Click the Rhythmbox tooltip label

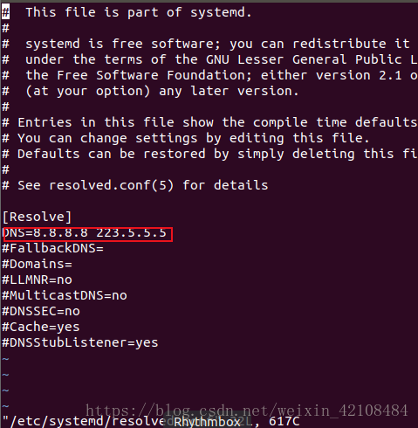pyautogui.click(x=207, y=422)
